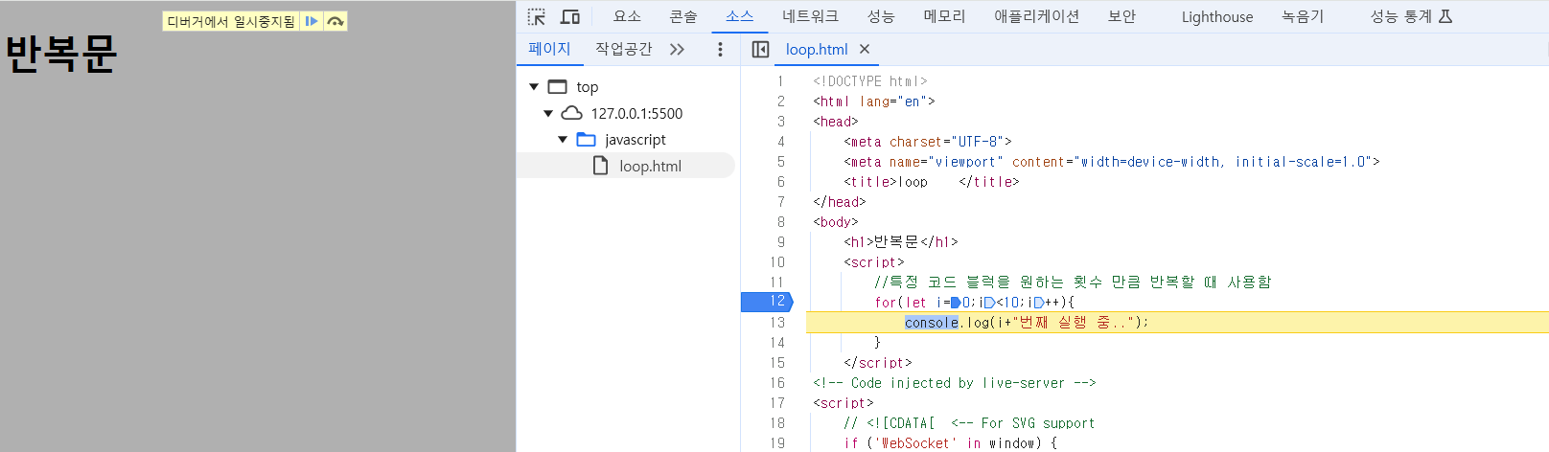Screen dimensions: 1549x452
Task: Show more navigator tabs chevron
Action: (678, 49)
